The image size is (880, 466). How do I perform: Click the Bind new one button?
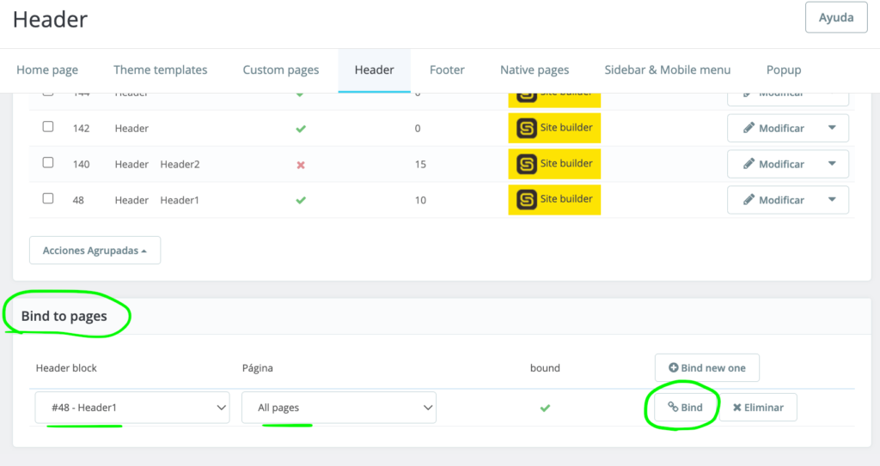pyautogui.click(x=706, y=368)
